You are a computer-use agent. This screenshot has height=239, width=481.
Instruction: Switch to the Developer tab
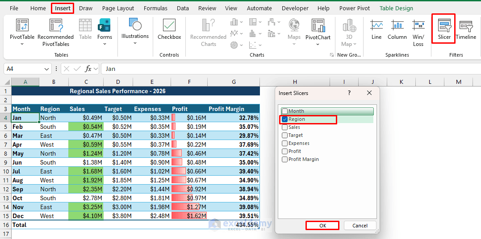[295, 8]
